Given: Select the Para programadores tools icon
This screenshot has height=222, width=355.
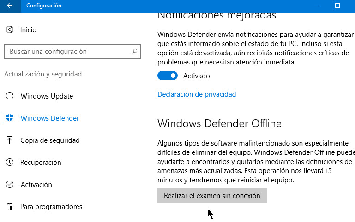Looking at the screenshot, I should click(x=10, y=206).
